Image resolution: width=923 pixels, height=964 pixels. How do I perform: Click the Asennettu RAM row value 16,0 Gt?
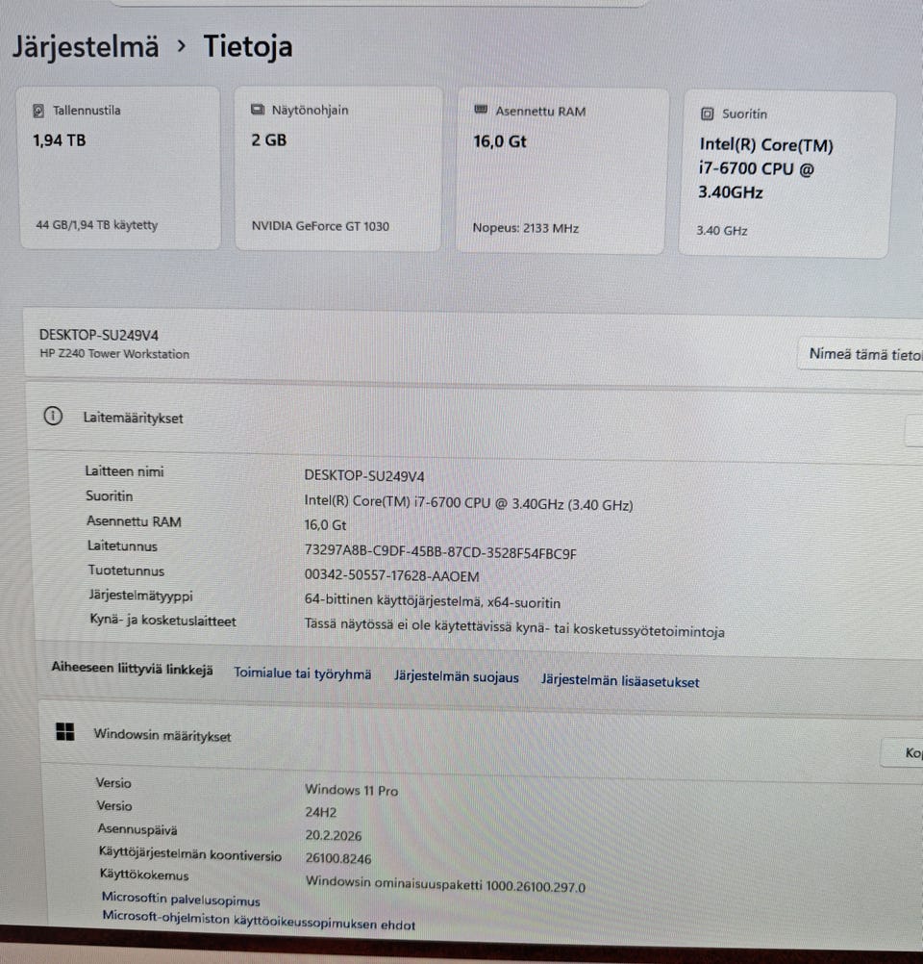coord(325,525)
